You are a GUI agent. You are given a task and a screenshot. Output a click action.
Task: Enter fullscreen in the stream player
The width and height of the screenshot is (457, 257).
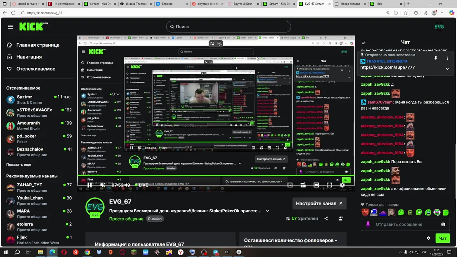[329, 185]
